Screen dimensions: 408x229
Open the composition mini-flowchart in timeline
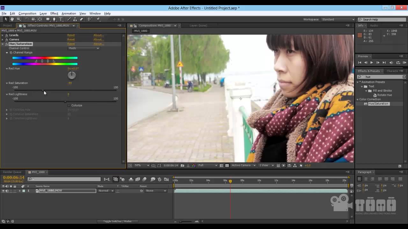coord(107,179)
